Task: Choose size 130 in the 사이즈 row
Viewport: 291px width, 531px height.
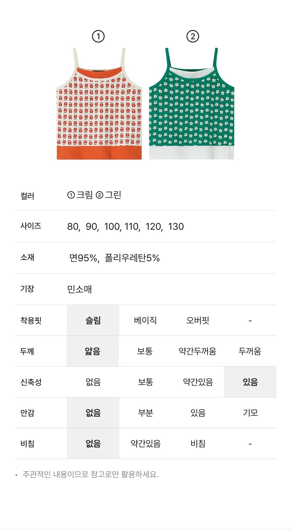Action: click(x=176, y=226)
